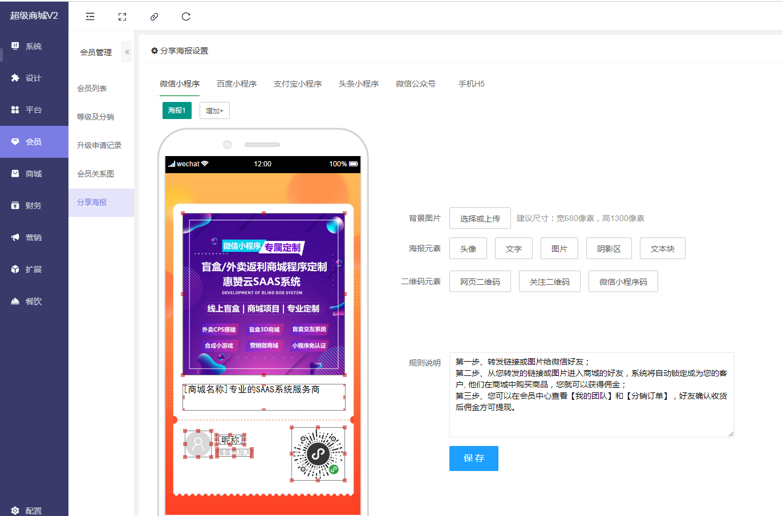Open 会员列表 in the submenu
Image resolution: width=783 pixels, height=516 pixels.
point(101,88)
